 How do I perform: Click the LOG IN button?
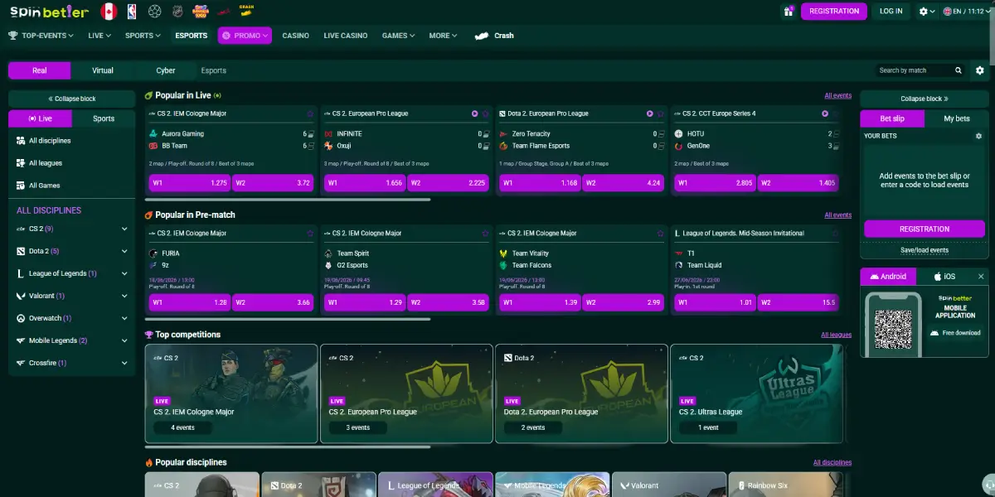pos(891,12)
